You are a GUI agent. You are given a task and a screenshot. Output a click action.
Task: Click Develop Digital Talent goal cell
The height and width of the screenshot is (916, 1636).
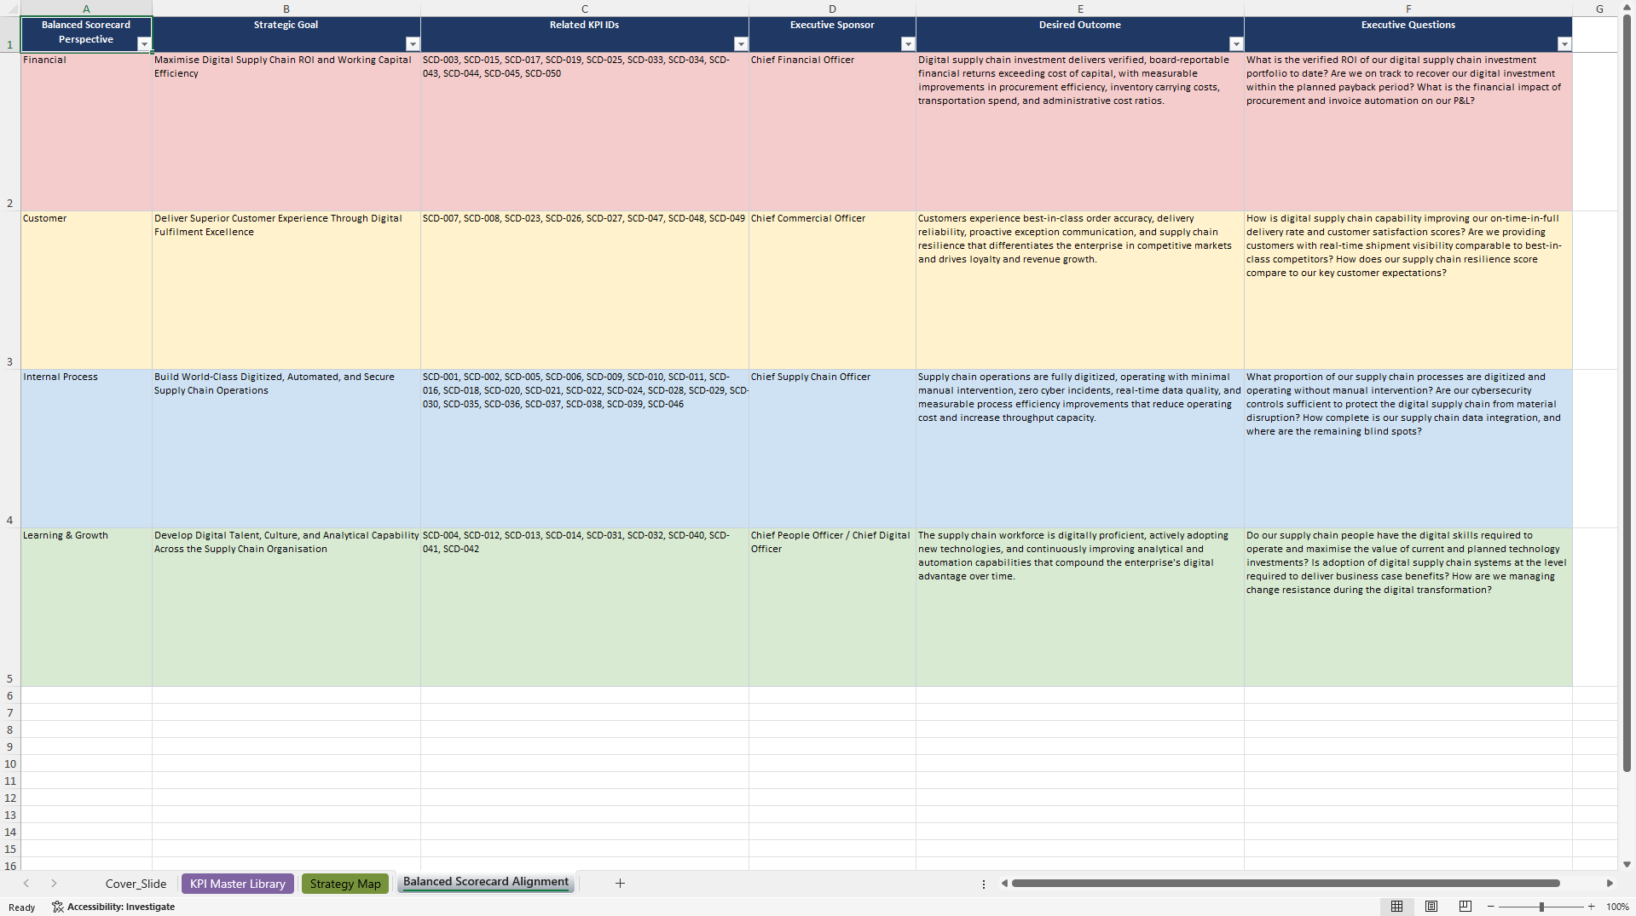tap(286, 607)
